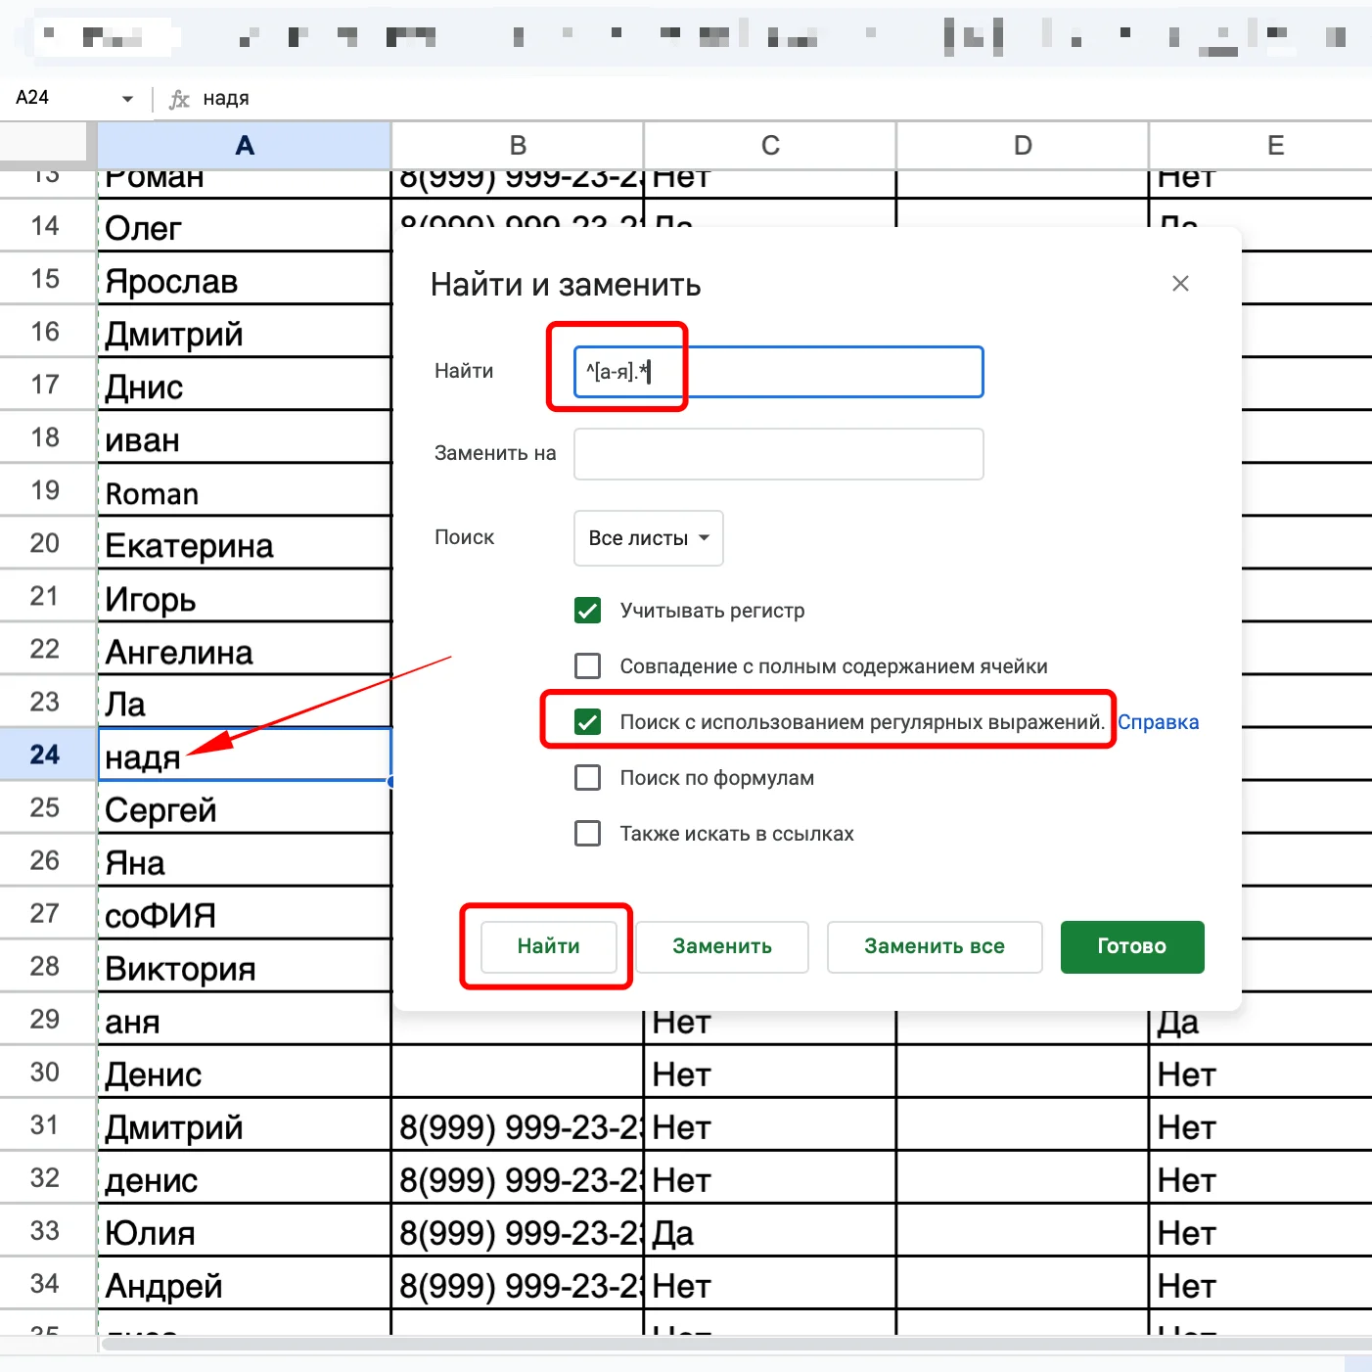Select cell containing соФИЯ
This screenshot has height=1372, width=1372.
click(245, 915)
